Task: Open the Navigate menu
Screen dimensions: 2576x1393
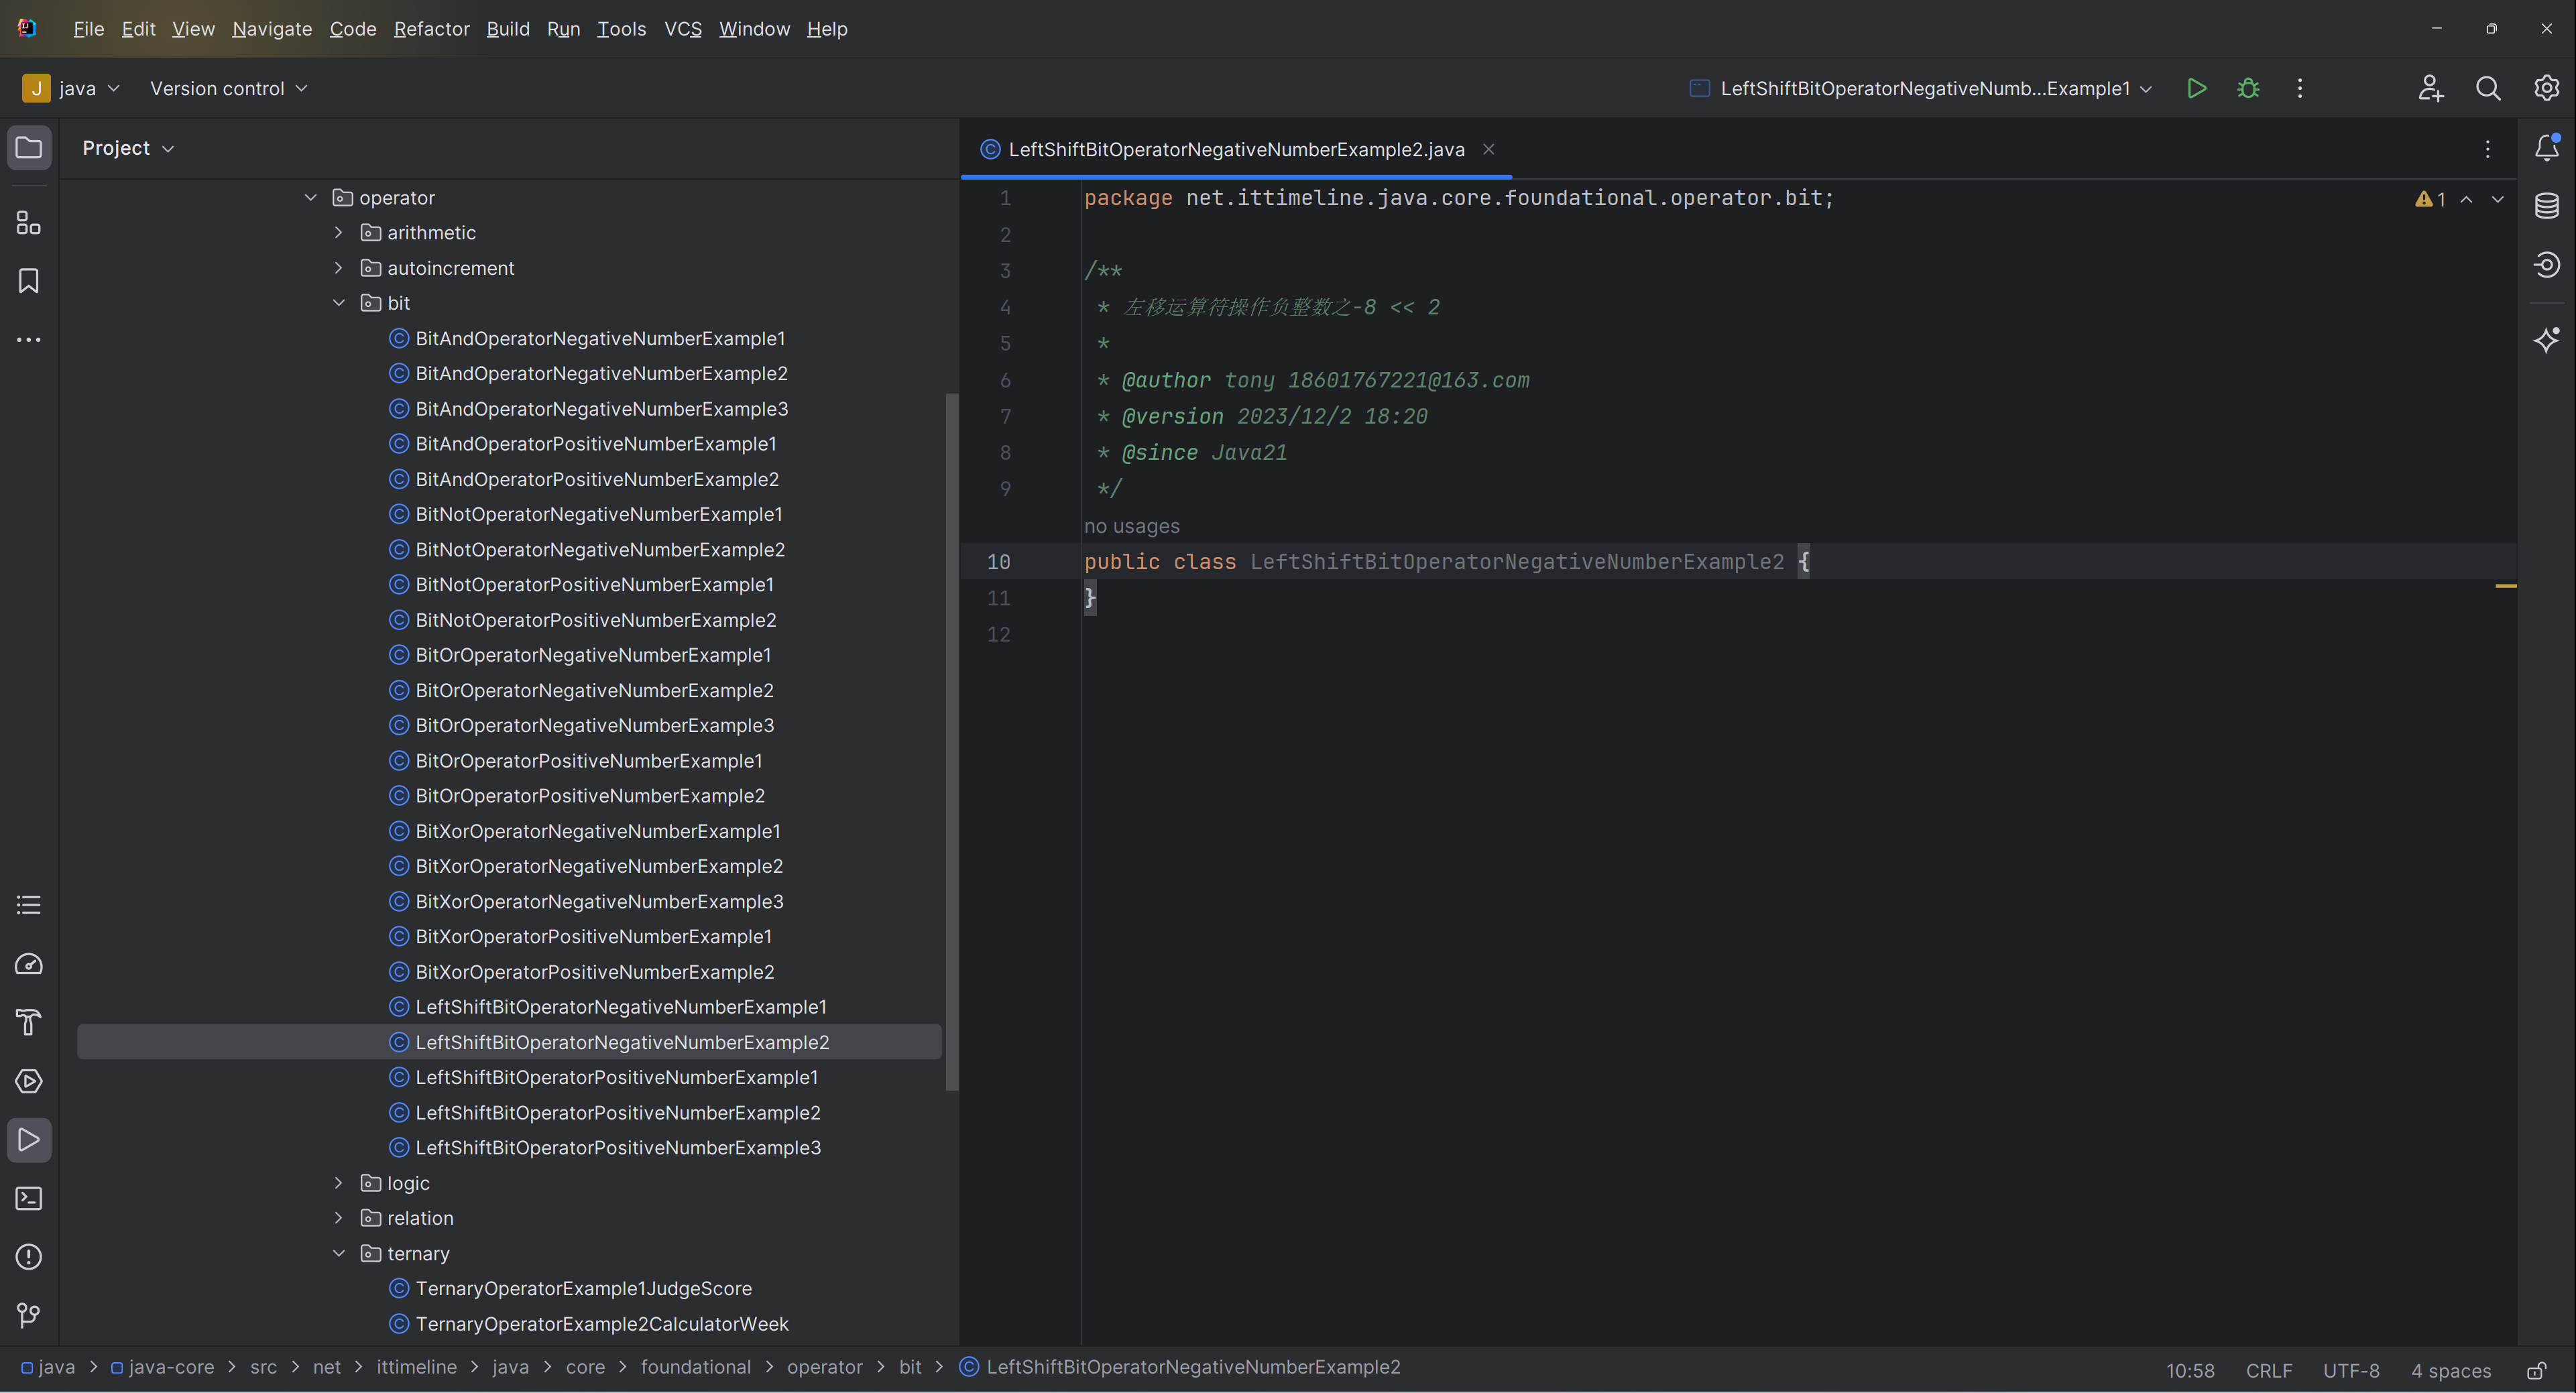Action: 272,29
